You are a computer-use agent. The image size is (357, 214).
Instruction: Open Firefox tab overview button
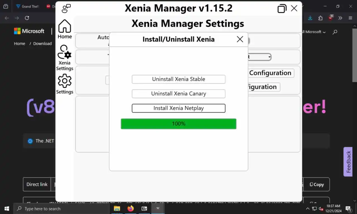tap(6, 6)
